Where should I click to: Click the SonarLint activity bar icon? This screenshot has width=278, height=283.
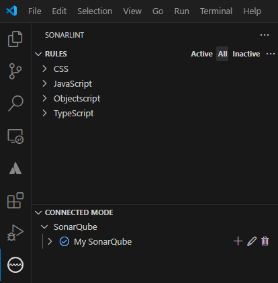point(15,265)
